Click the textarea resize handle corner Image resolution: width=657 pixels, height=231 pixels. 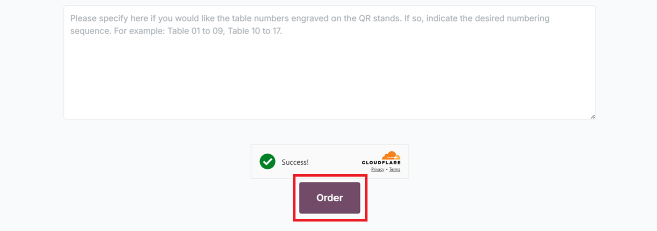pyautogui.click(x=592, y=116)
